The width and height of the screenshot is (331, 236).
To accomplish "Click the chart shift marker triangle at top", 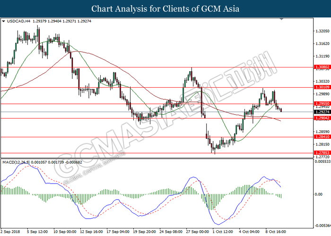I will [x=281, y=19].
